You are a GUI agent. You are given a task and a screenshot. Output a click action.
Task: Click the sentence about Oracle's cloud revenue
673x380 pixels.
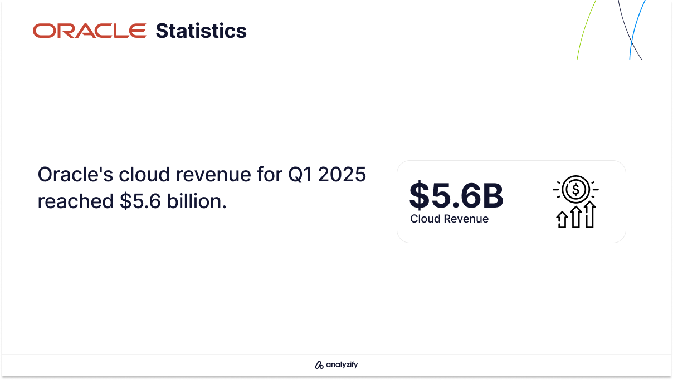[202, 188]
